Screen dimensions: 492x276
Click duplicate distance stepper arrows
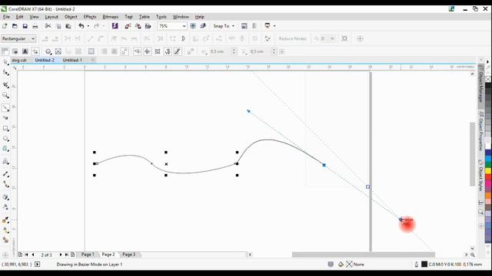pos(274,51)
